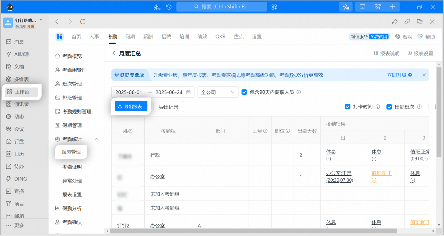The width and height of the screenshot is (444, 236).
Task: Open 报表说明 link
Action: pyautogui.click(x=387, y=53)
